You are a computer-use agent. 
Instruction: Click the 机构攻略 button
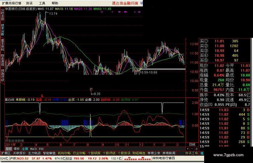[64, 153]
